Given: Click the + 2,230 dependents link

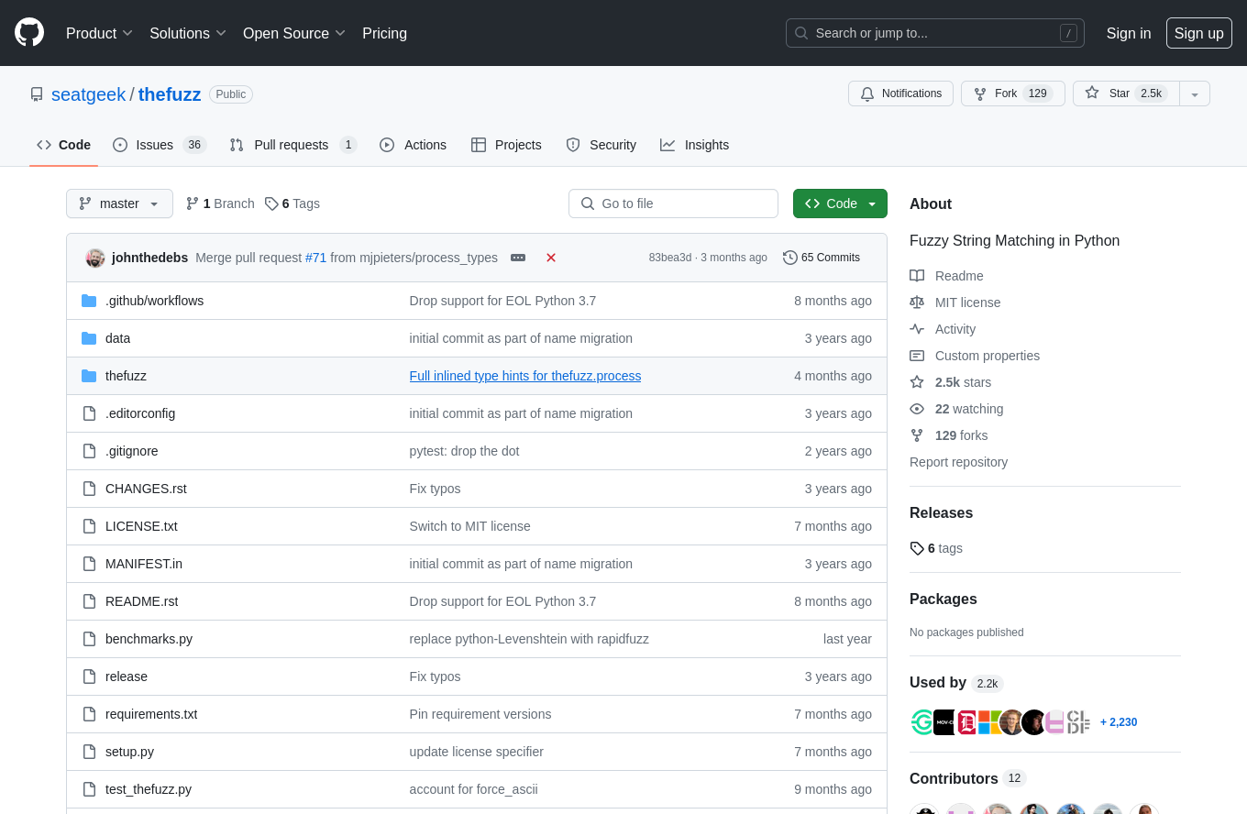Looking at the screenshot, I should pyautogui.click(x=1119, y=722).
